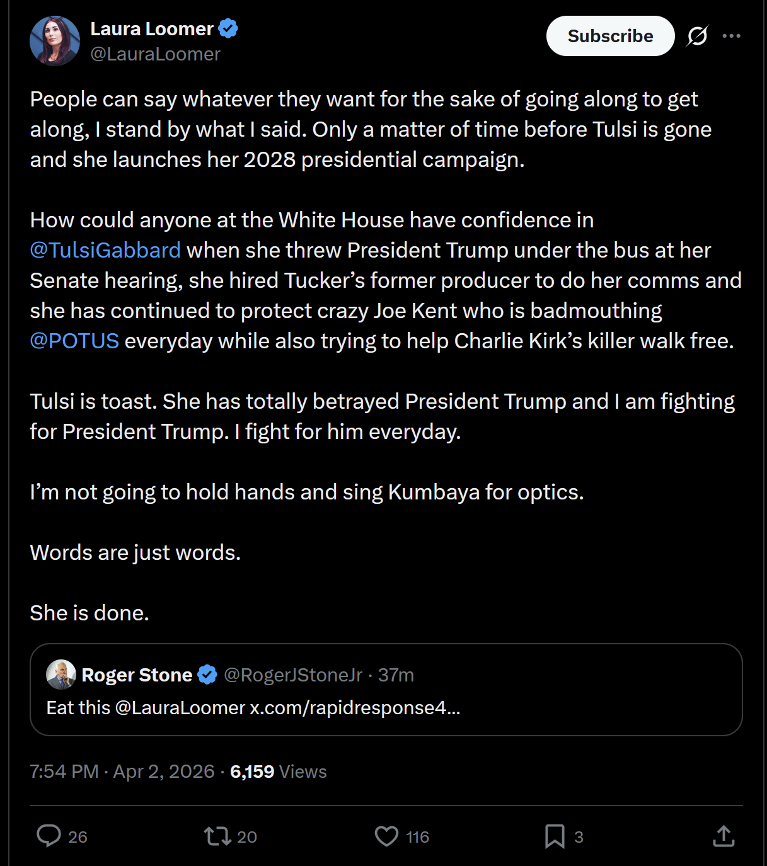
Task: Subscribe to Laura Loomer
Action: [x=610, y=36]
